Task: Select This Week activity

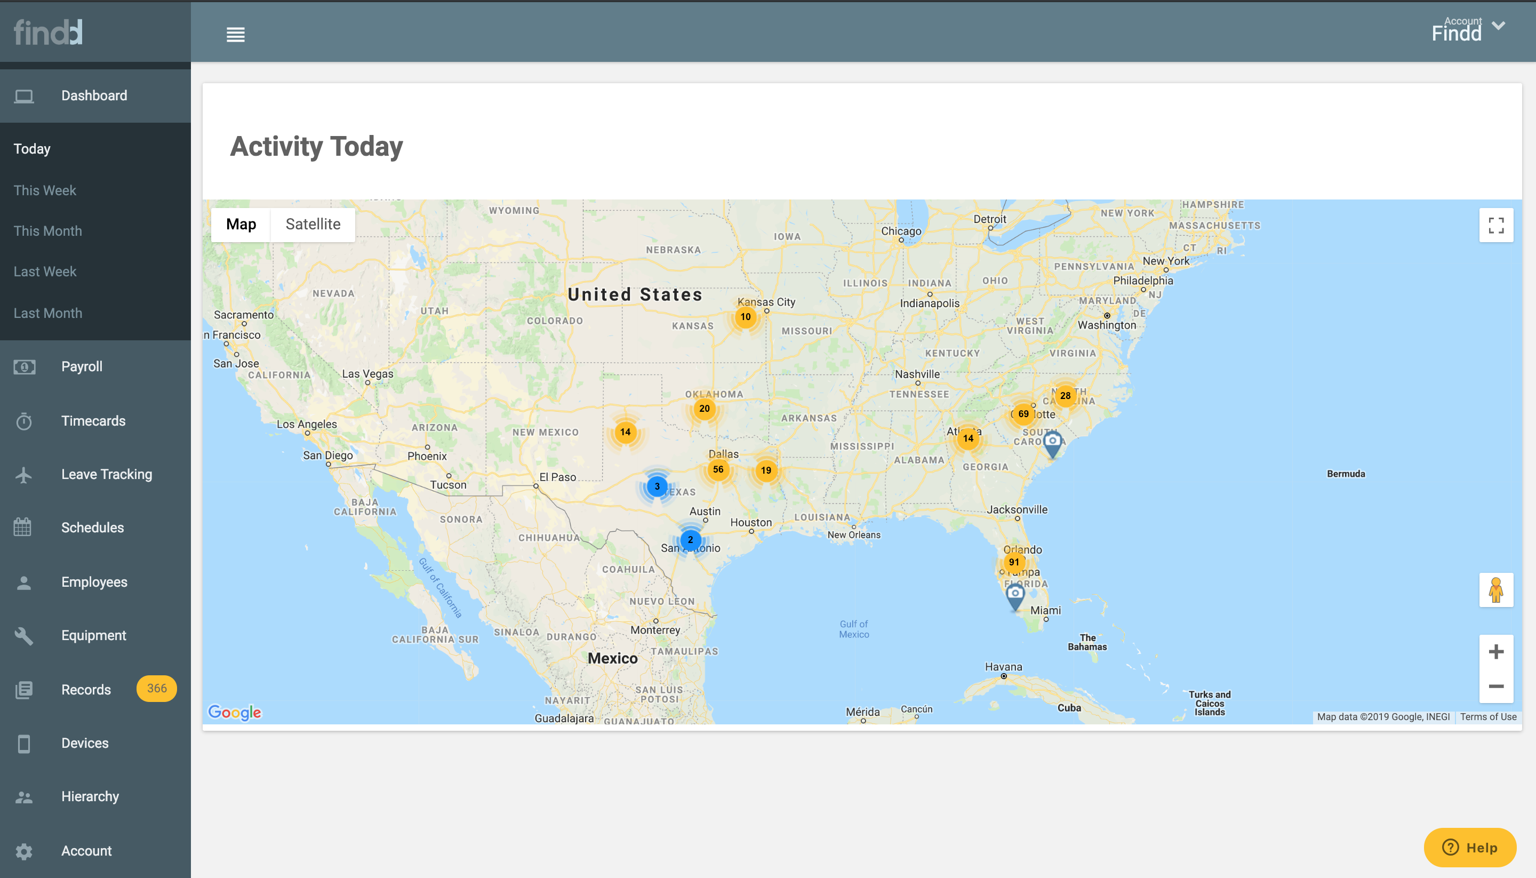Action: (x=45, y=190)
